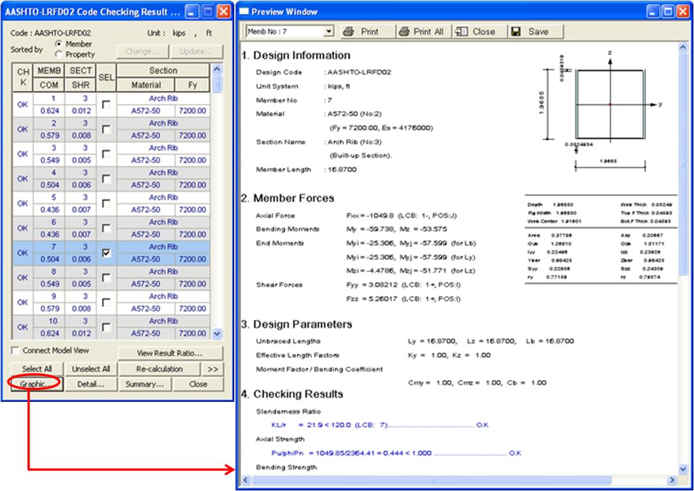The width and height of the screenshot is (694, 491).
Task: Select the Property sort radio button
Action: pyautogui.click(x=58, y=54)
